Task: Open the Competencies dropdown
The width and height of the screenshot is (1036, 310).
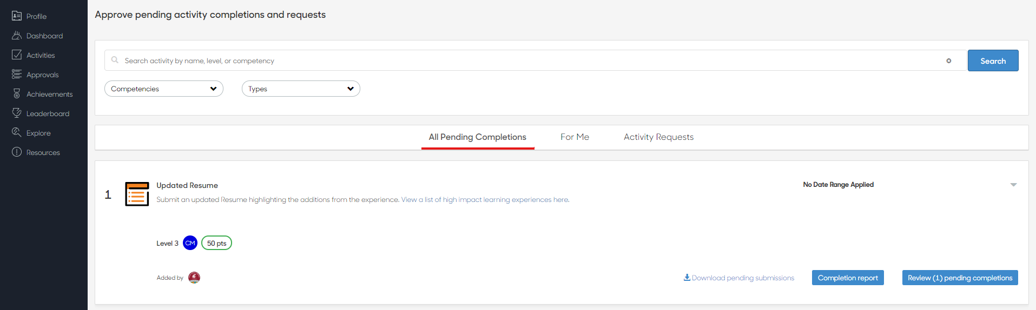Action: [x=164, y=89]
